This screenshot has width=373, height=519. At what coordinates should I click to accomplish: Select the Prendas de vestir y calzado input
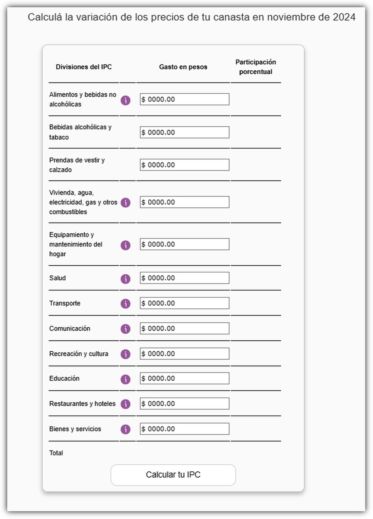point(185,165)
